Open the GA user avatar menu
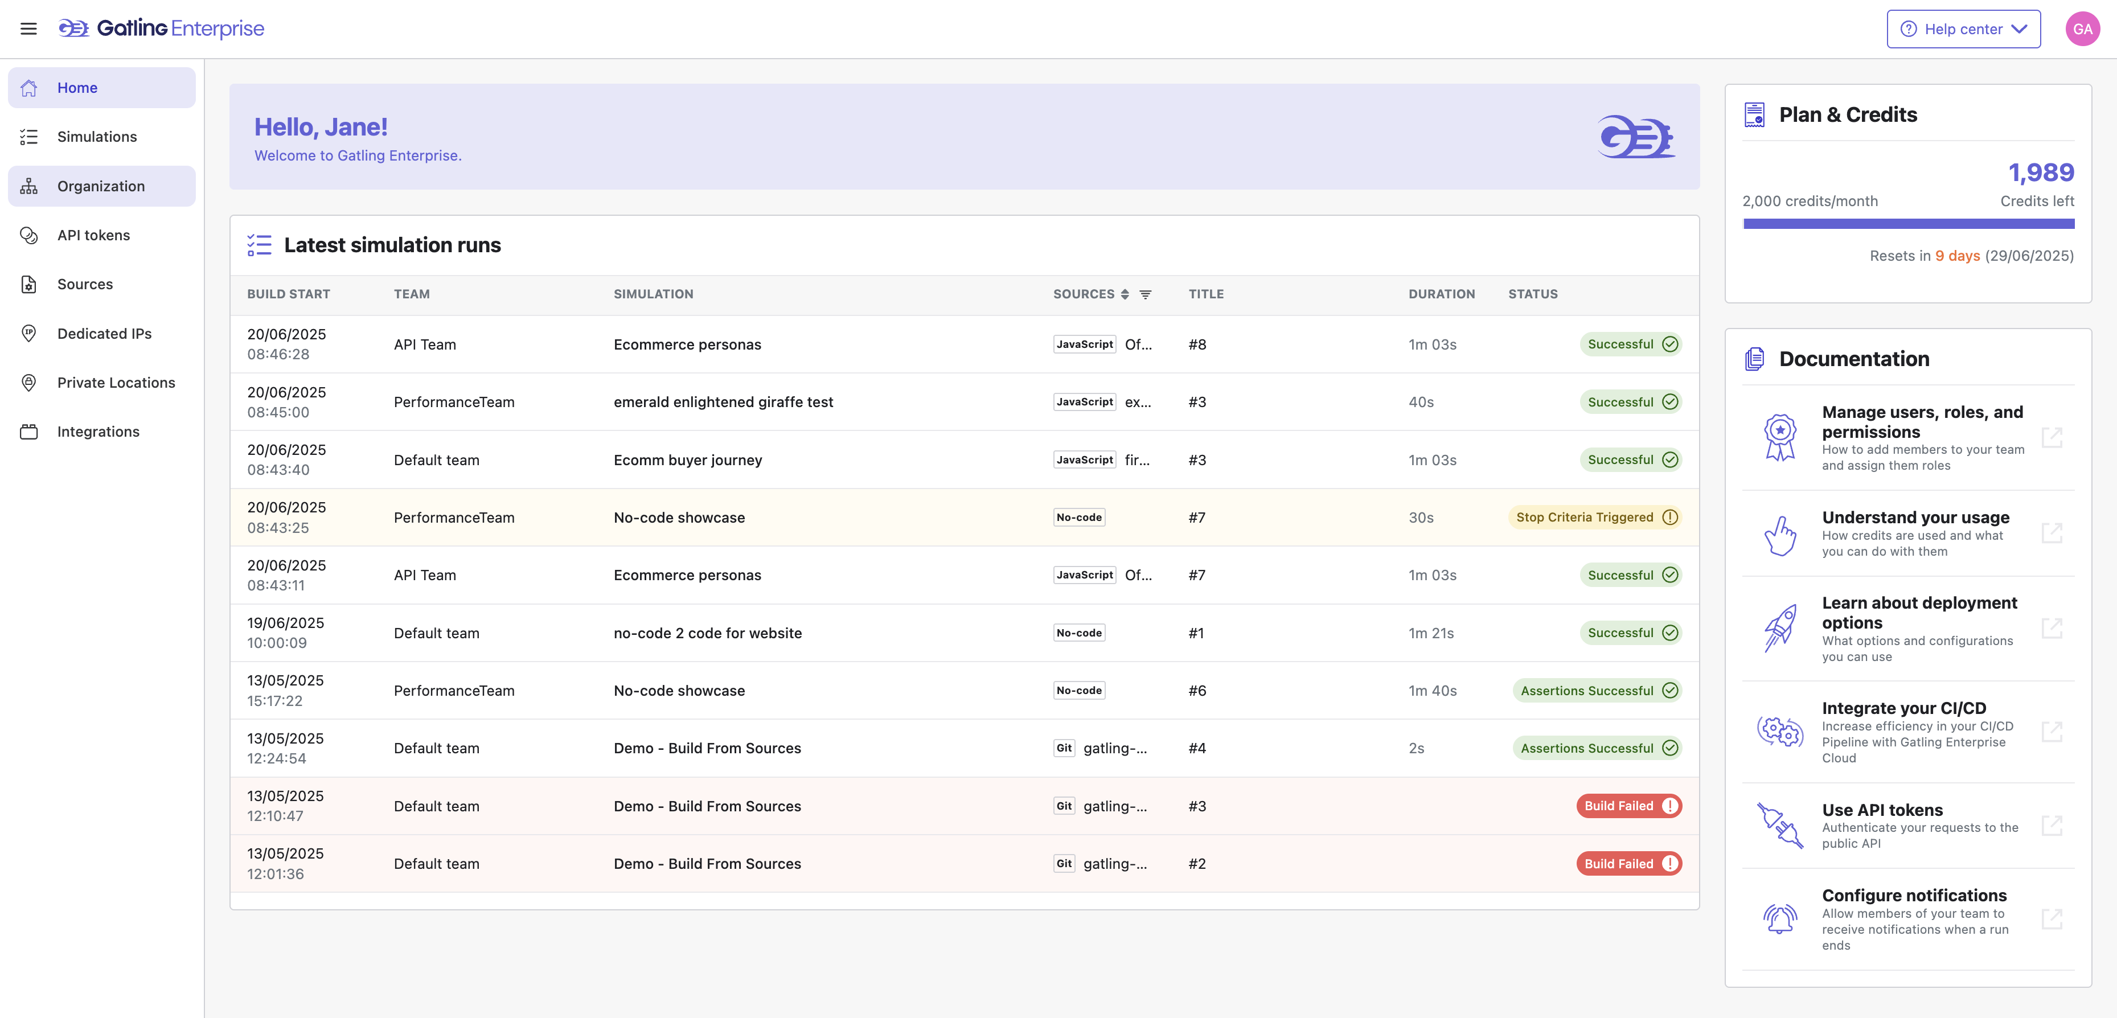 tap(2082, 29)
